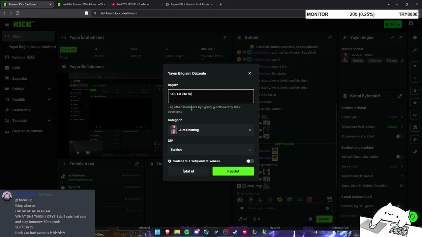422x237 pixels.
Task: Open Yasaklanmış kelimeler setting
Action: pos(372,176)
